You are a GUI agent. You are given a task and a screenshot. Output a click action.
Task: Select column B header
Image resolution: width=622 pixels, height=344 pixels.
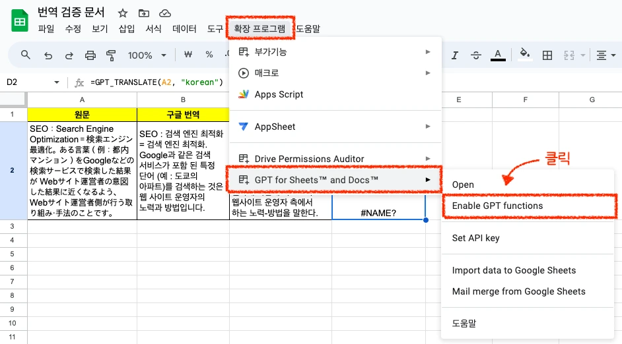point(183,100)
